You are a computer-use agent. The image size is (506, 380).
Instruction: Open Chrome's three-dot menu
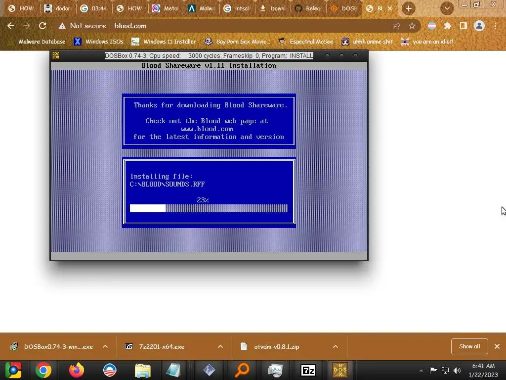(x=495, y=26)
